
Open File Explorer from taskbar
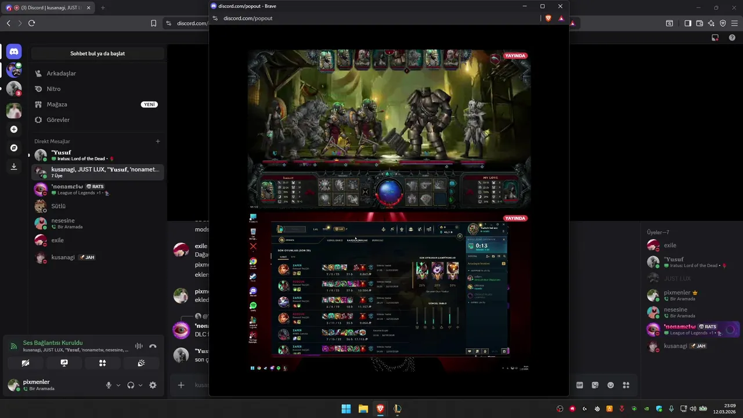363,409
